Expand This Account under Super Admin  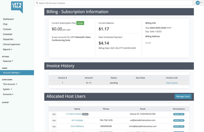click(x=10, y=84)
